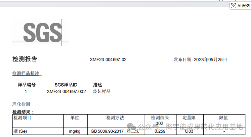This screenshot has height=137, width=251.
Task: Click the AI识图 button
Action: click(x=240, y=6)
